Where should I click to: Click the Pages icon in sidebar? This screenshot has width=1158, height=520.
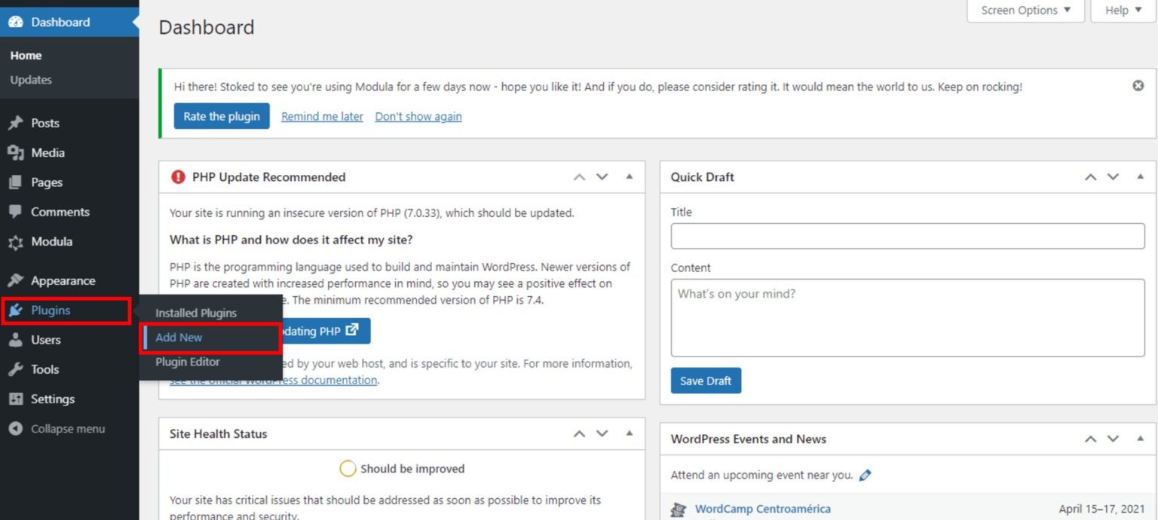[16, 182]
